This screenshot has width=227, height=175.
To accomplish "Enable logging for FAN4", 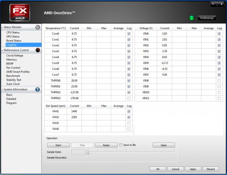I will pos(129,129).
